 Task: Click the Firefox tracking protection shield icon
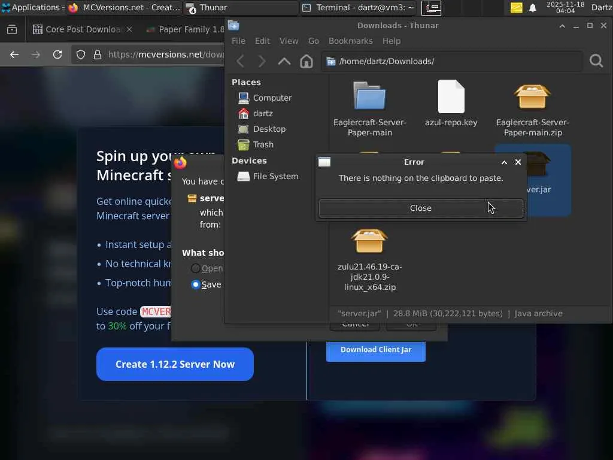[x=81, y=55]
